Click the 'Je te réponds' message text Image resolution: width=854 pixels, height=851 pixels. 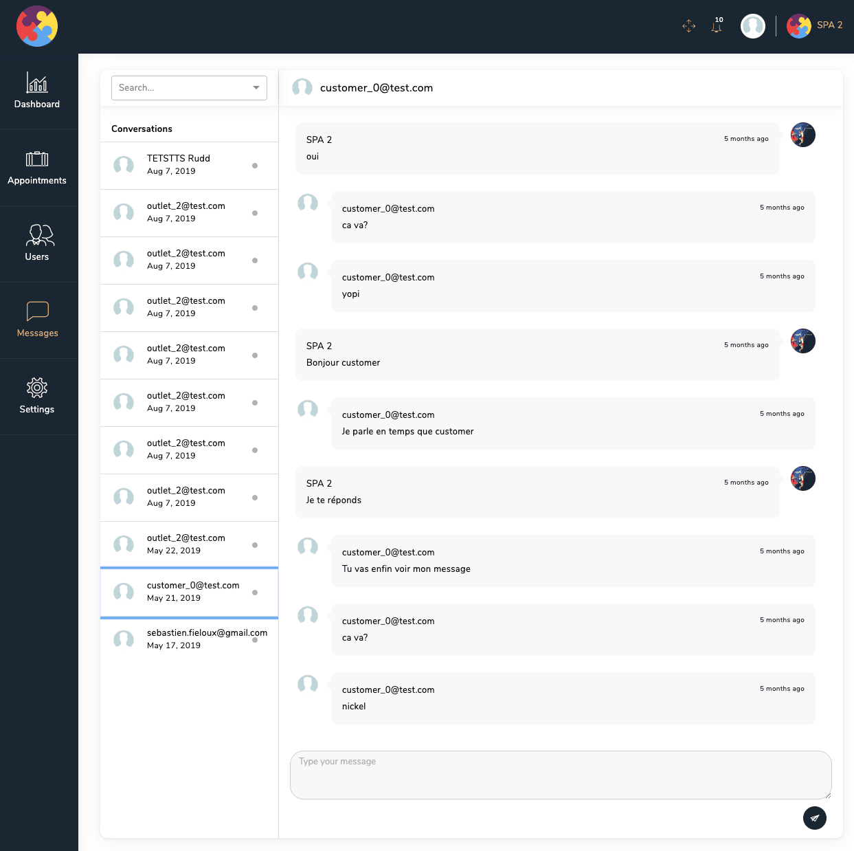click(333, 500)
